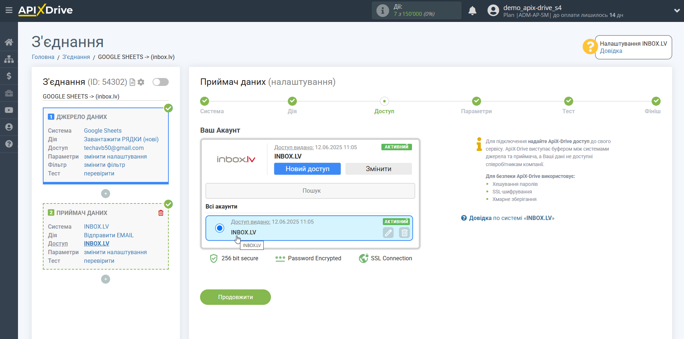Select the INBOX.LV account radio button

coord(219,228)
